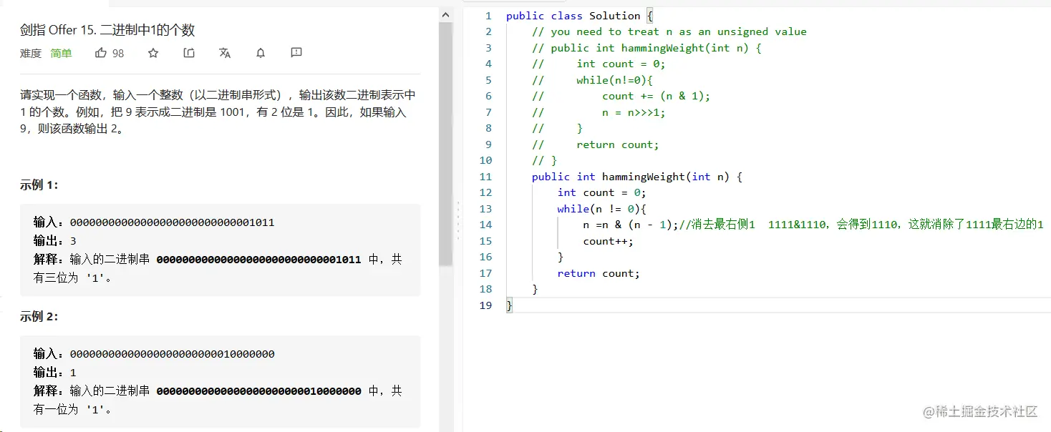
Task: Switch language using the translate icon
Action: 225,52
